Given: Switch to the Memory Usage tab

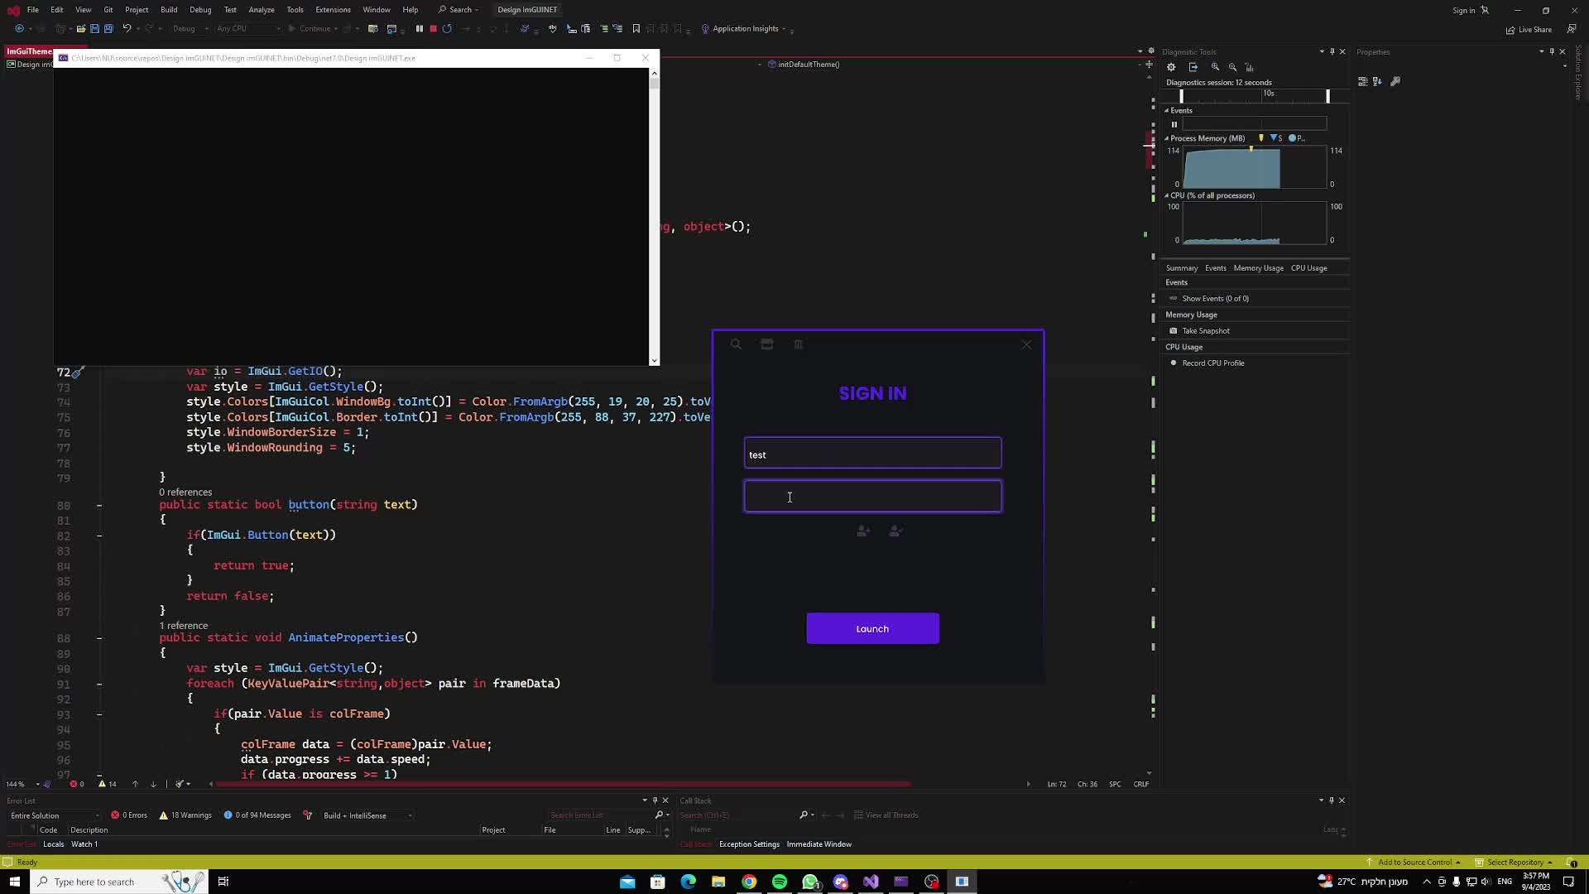Looking at the screenshot, I should [1258, 267].
